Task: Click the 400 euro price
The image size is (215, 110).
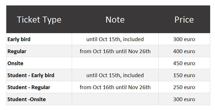Action: 184,51
